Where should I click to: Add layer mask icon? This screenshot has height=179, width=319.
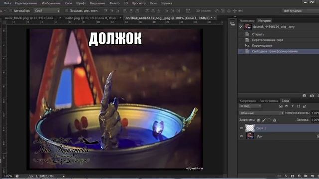click(293, 176)
